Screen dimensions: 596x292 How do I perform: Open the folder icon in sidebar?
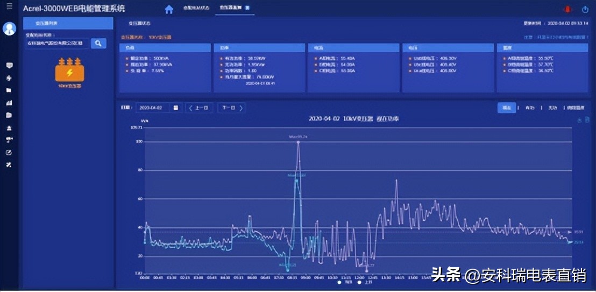(9, 90)
